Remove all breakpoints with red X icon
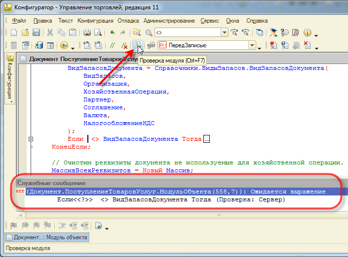 (x=307, y=45)
